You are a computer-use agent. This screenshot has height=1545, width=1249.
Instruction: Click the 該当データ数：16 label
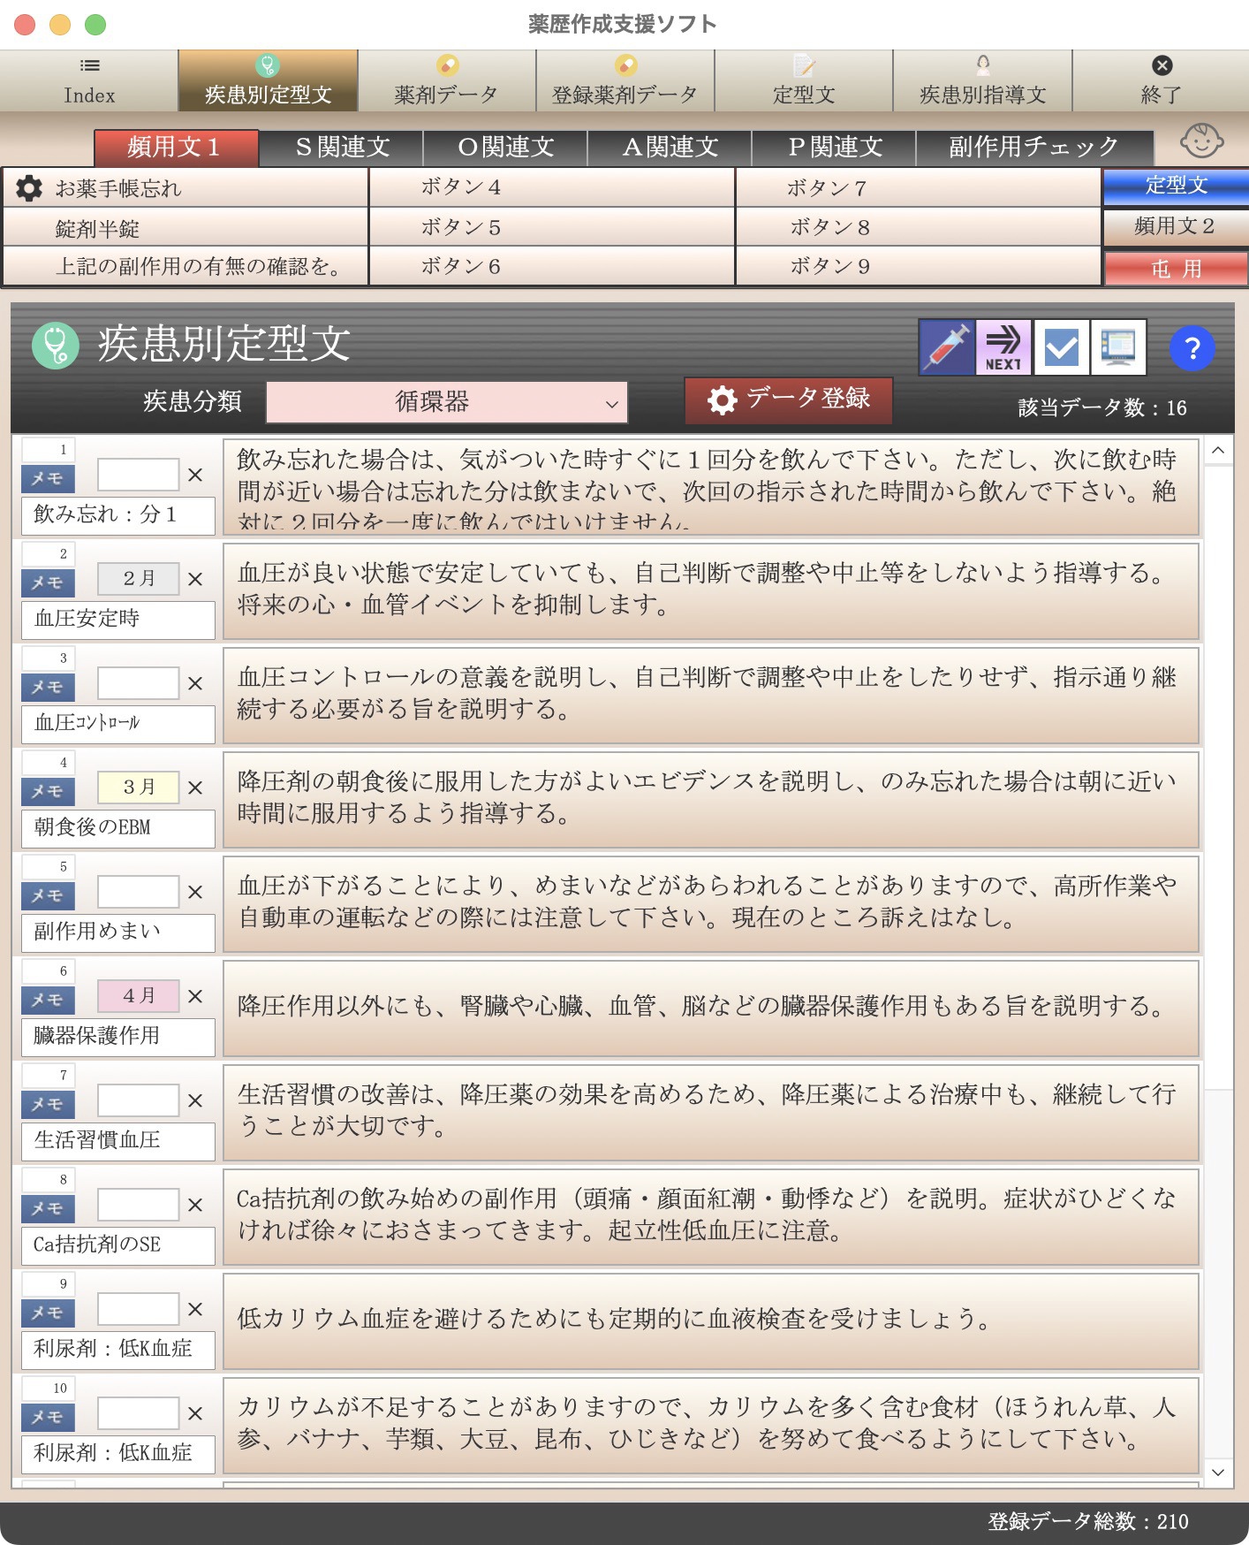pos(1102,407)
